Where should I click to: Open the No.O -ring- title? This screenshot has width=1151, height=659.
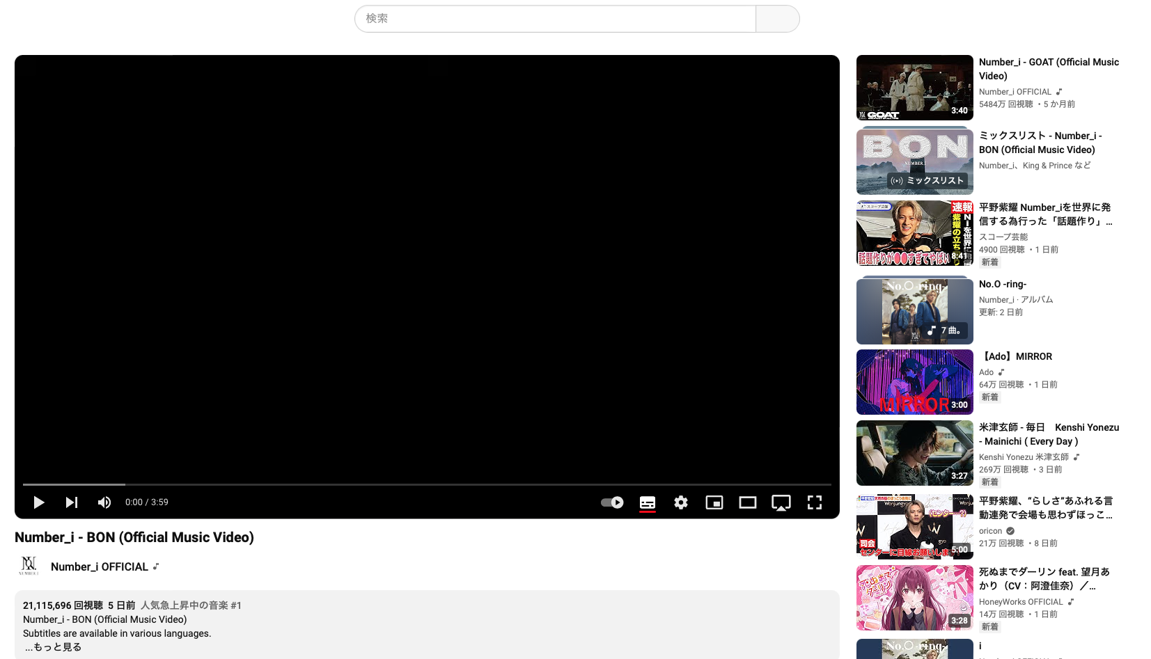coord(1003,284)
